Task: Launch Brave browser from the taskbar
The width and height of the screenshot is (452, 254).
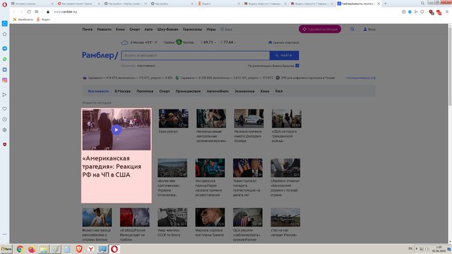Action: pyautogui.click(x=79, y=249)
